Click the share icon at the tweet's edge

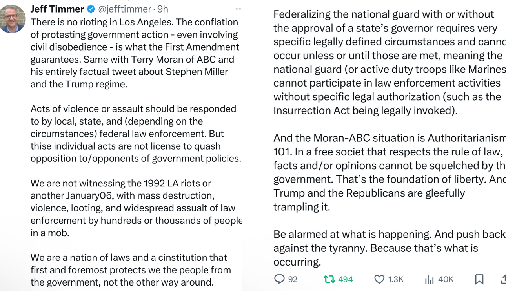point(503,279)
